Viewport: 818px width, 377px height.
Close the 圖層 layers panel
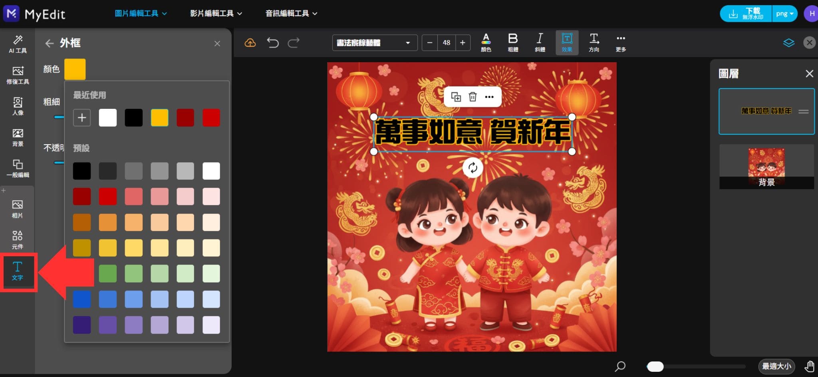[x=810, y=74]
